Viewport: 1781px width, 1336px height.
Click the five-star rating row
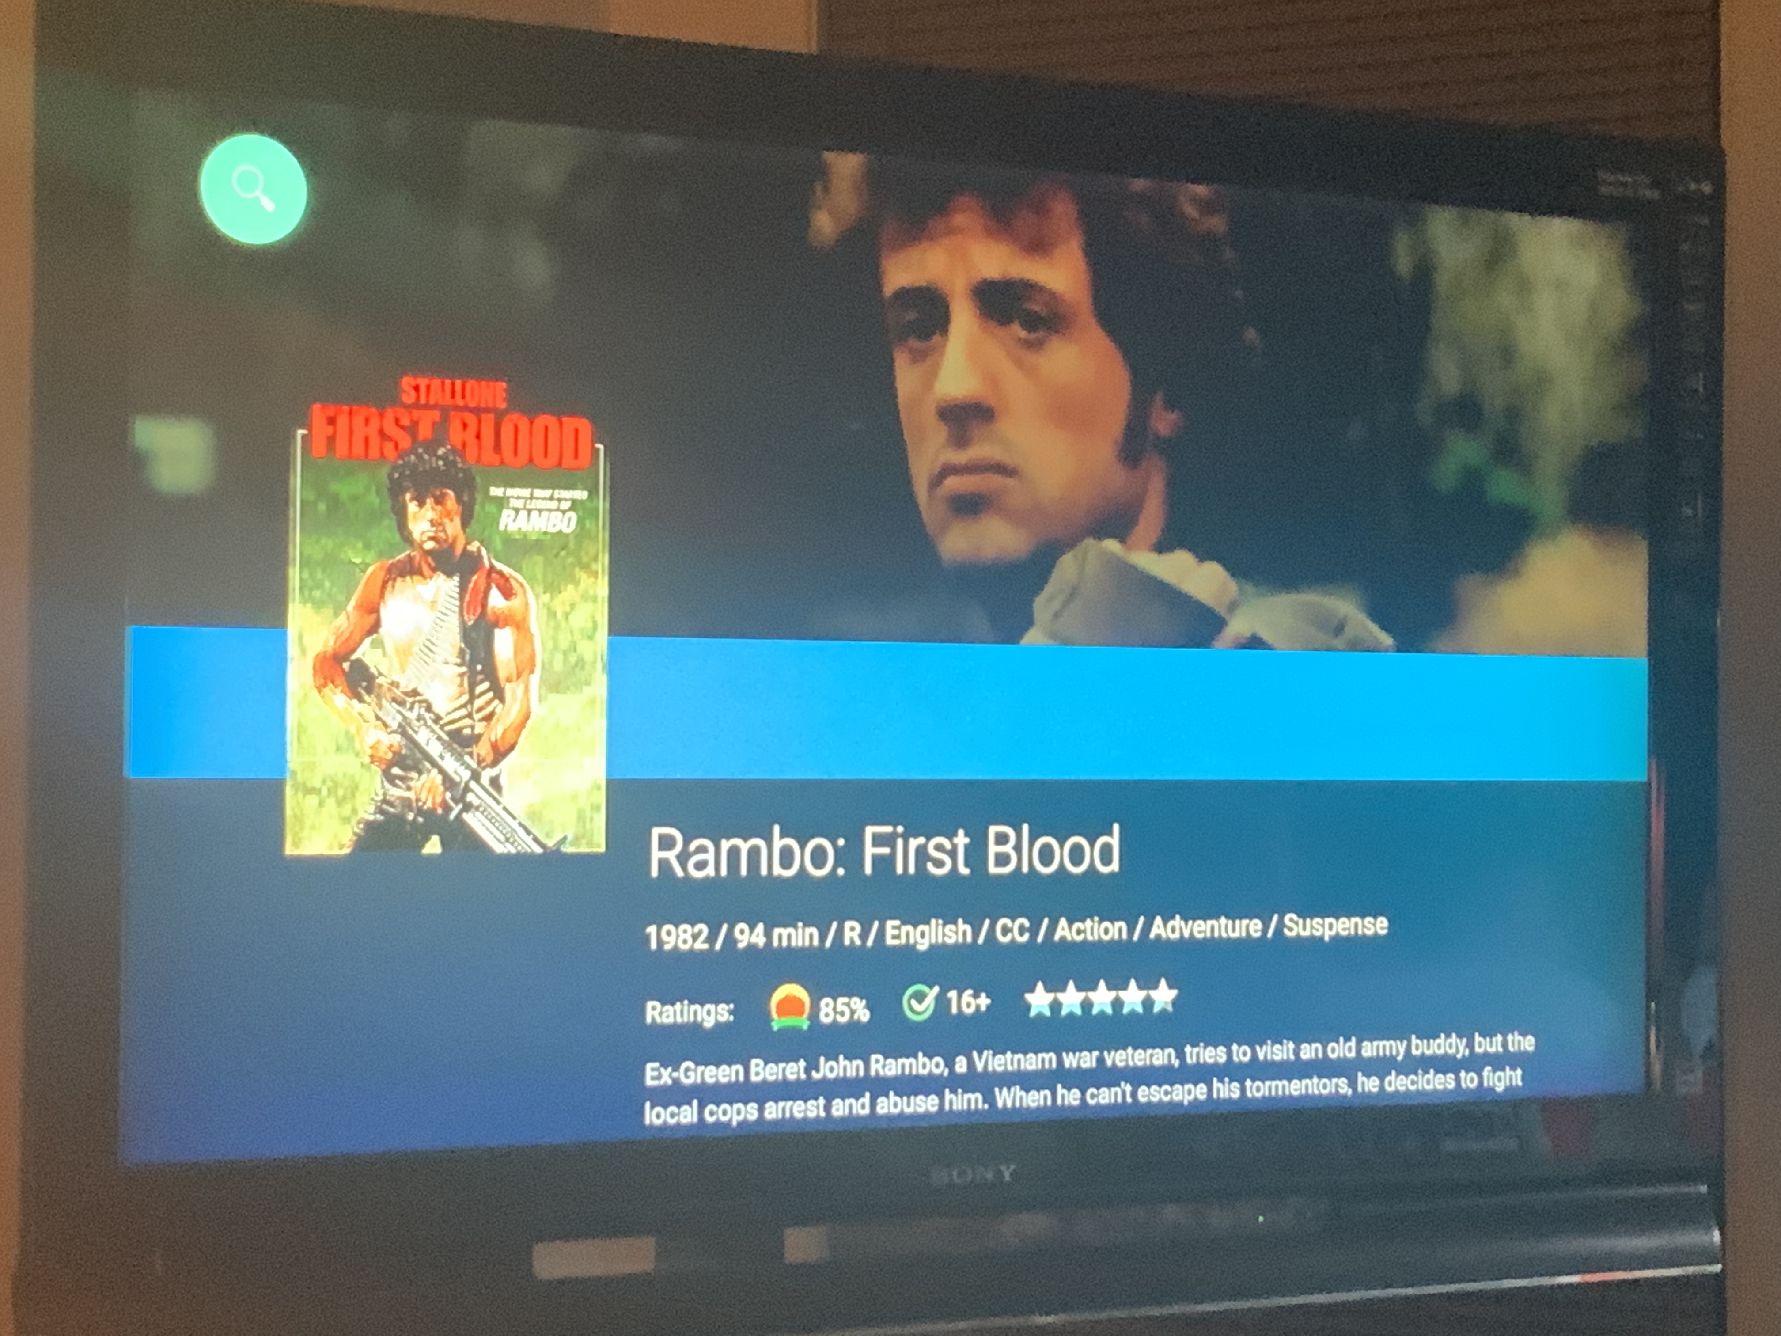pyautogui.click(x=1101, y=998)
